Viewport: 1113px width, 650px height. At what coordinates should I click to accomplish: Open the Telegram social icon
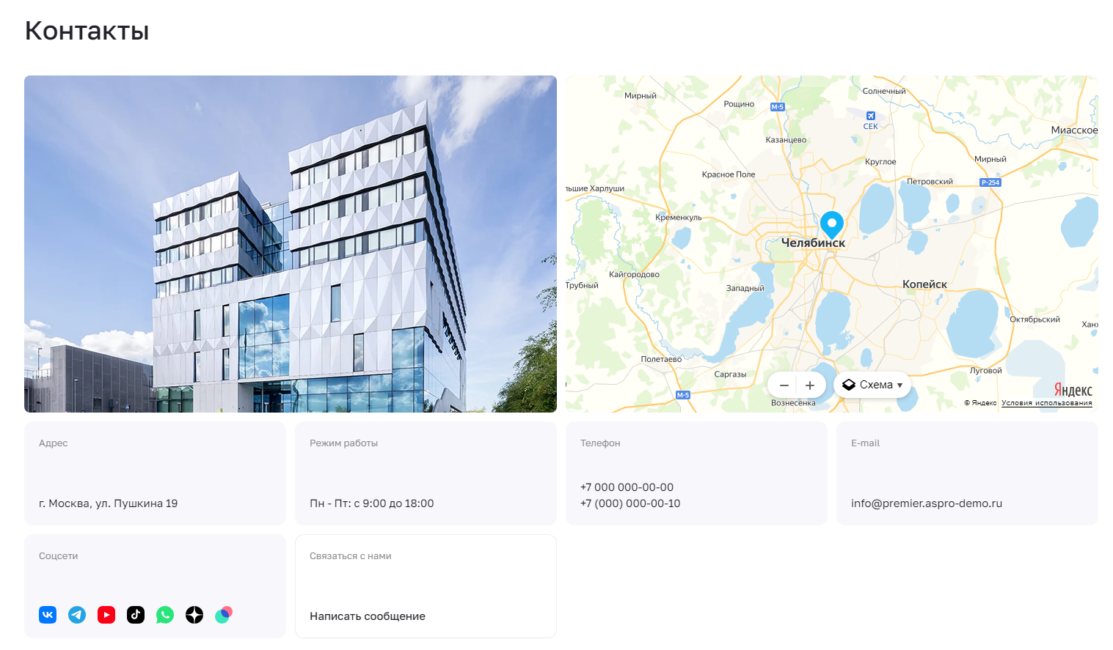[77, 615]
